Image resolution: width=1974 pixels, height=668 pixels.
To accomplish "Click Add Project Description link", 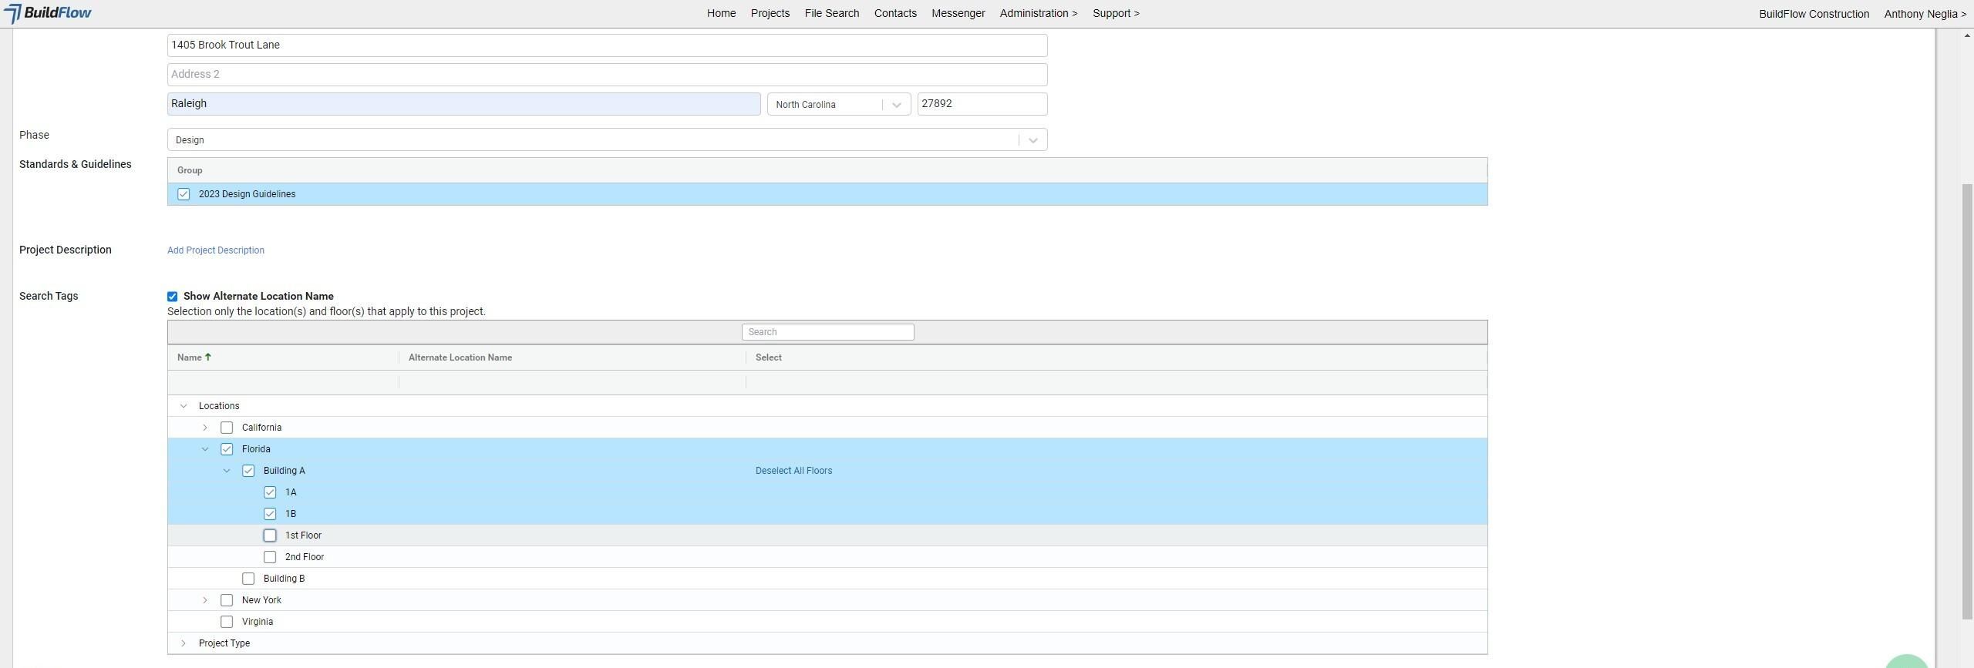I will click(x=216, y=250).
